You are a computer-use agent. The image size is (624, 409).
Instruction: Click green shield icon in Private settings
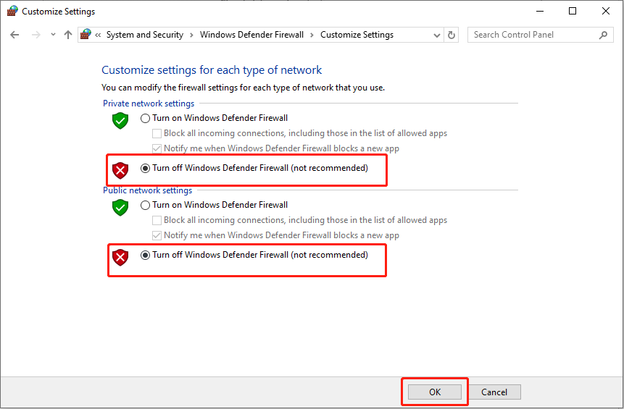click(x=120, y=120)
